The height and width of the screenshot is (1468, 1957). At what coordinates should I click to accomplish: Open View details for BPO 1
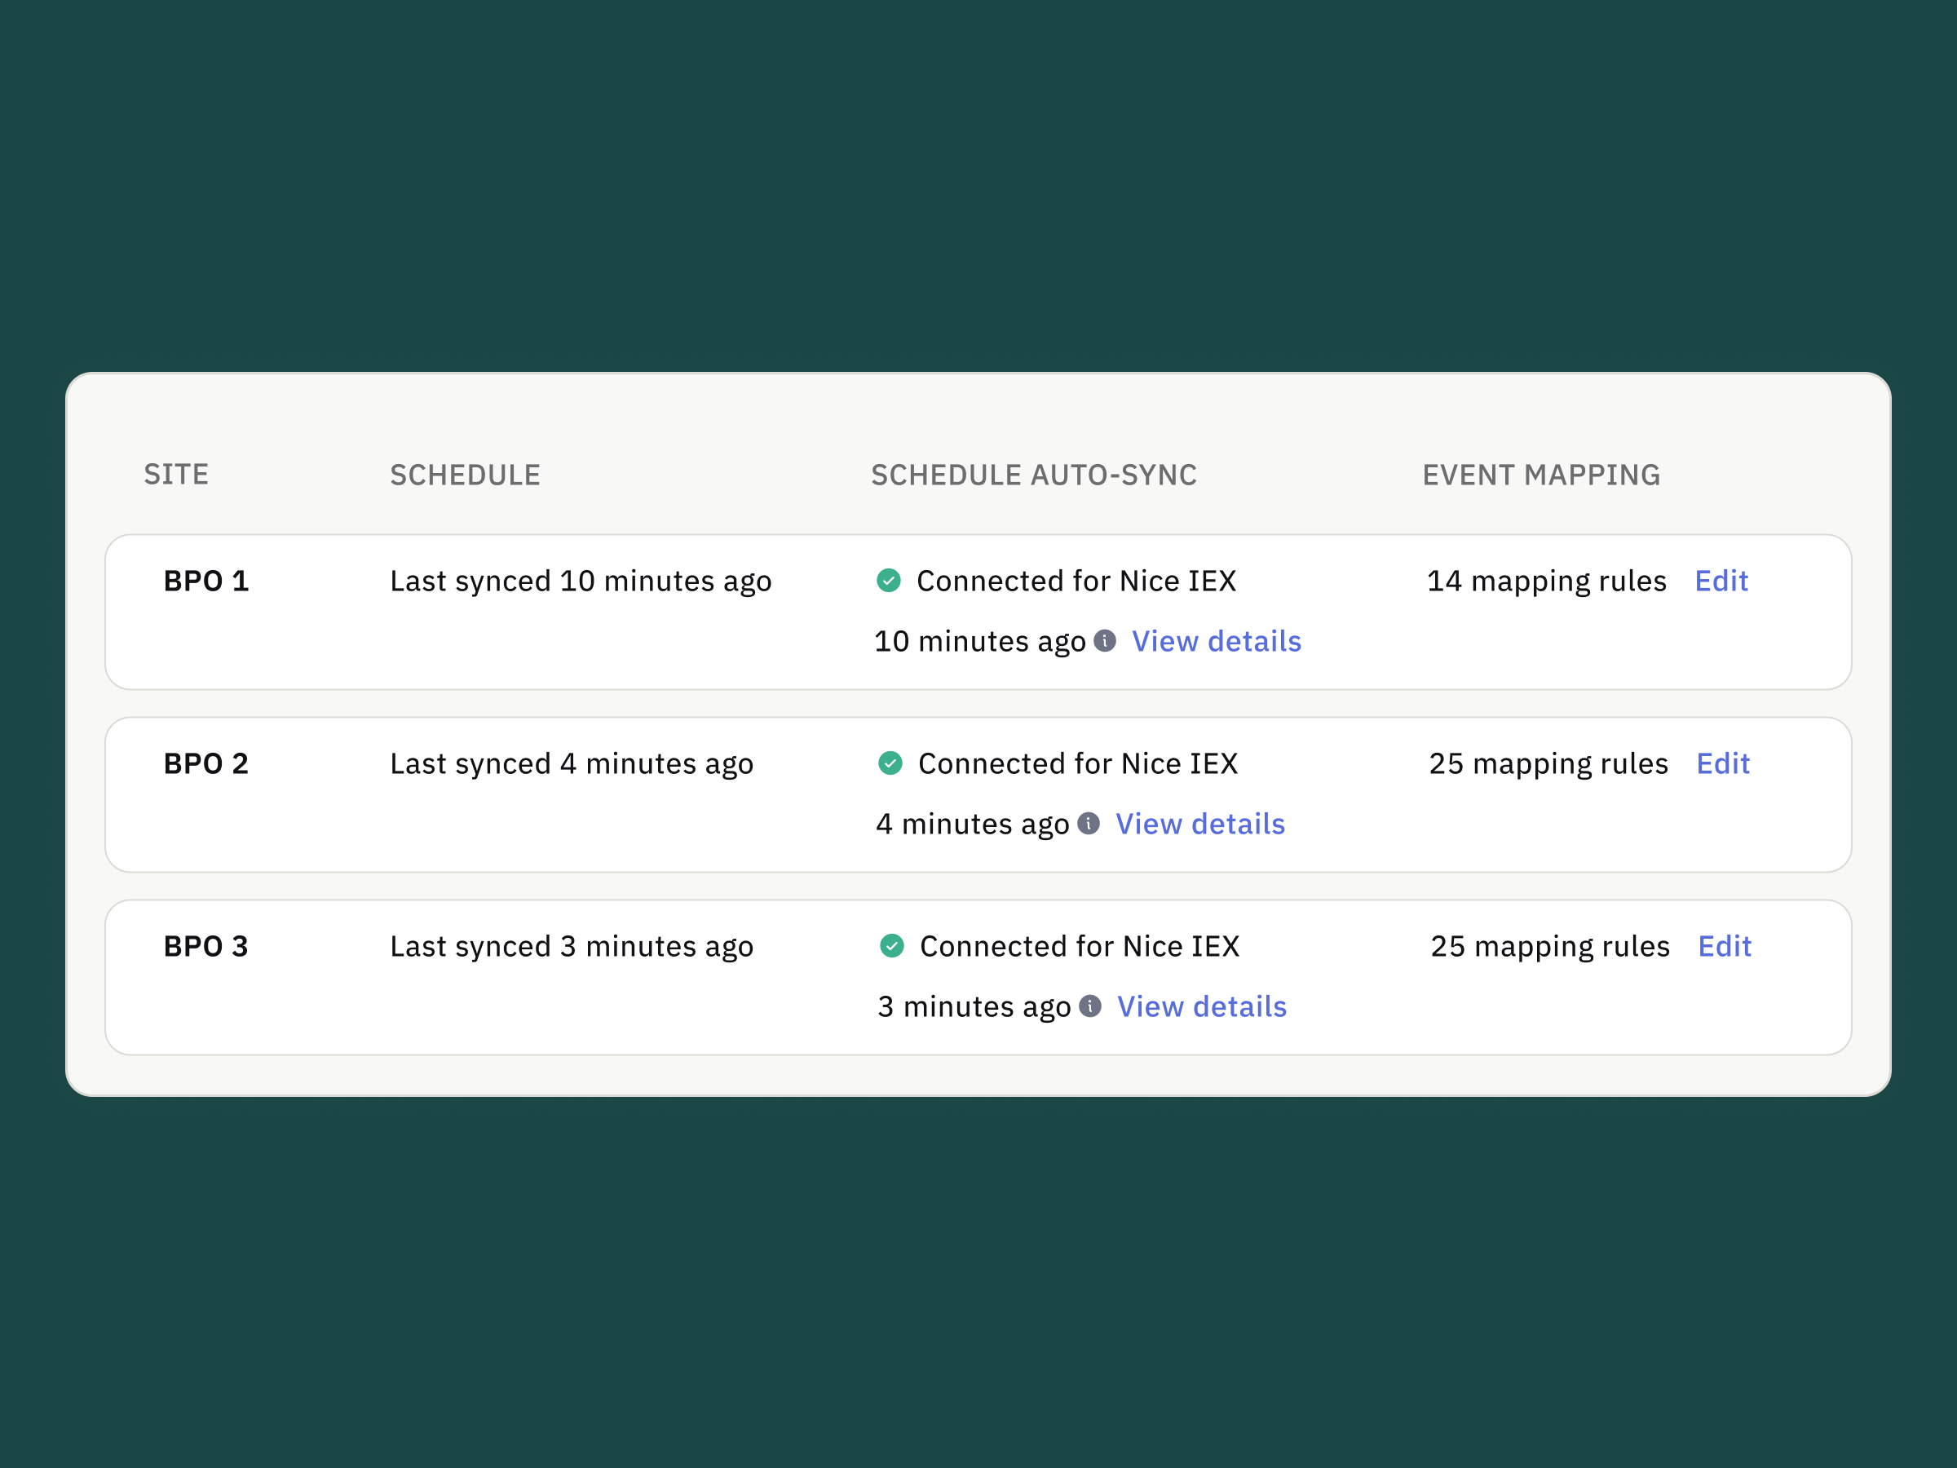coord(1217,641)
